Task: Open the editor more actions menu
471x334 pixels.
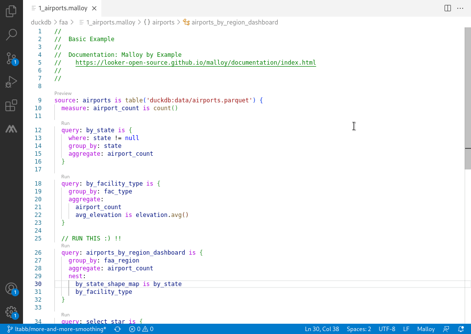Action: [460, 8]
